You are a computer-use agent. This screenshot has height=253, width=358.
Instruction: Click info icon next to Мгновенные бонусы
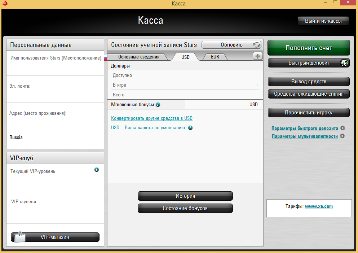click(x=158, y=105)
